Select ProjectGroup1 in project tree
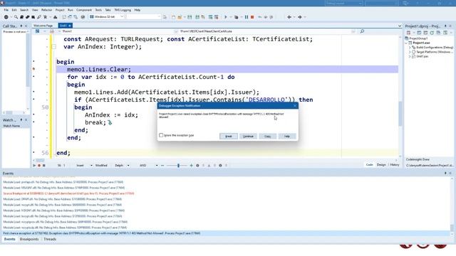This screenshot has height=256, width=456. click(418, 38)
